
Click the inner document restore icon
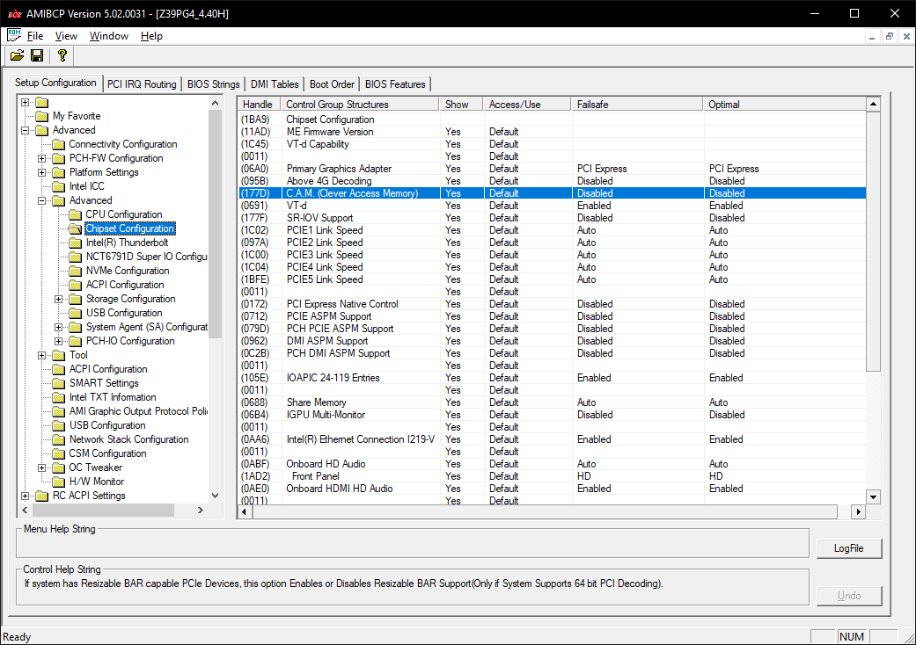tap(889, 36)
